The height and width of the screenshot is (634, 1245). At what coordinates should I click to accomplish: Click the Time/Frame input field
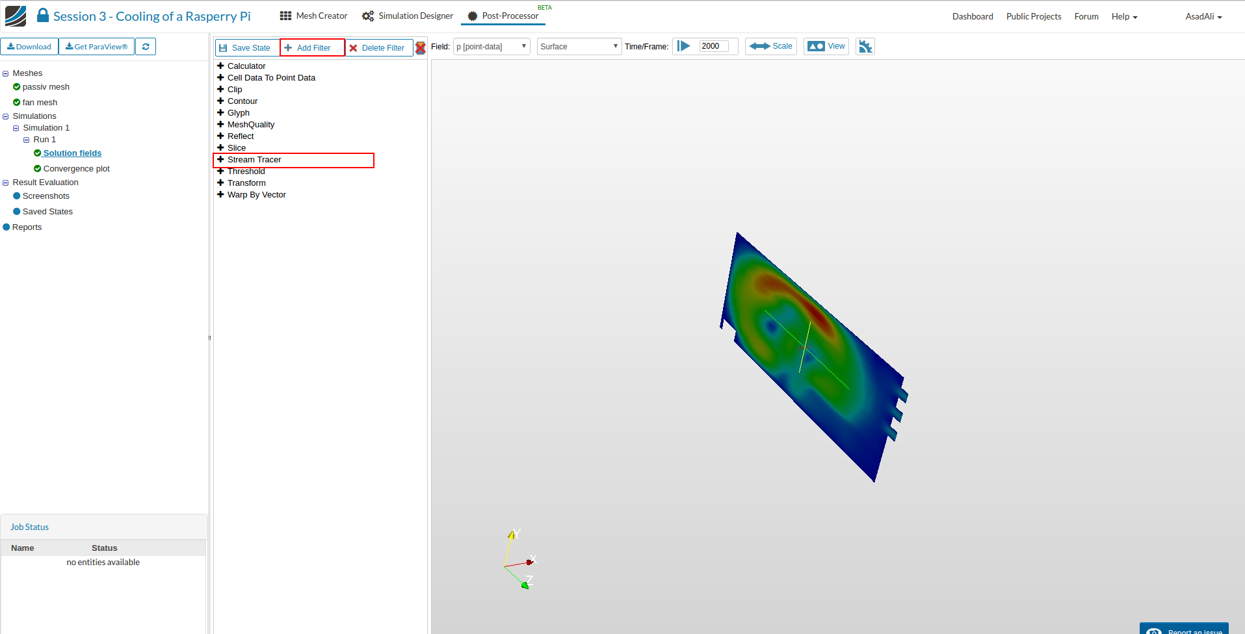713,46
